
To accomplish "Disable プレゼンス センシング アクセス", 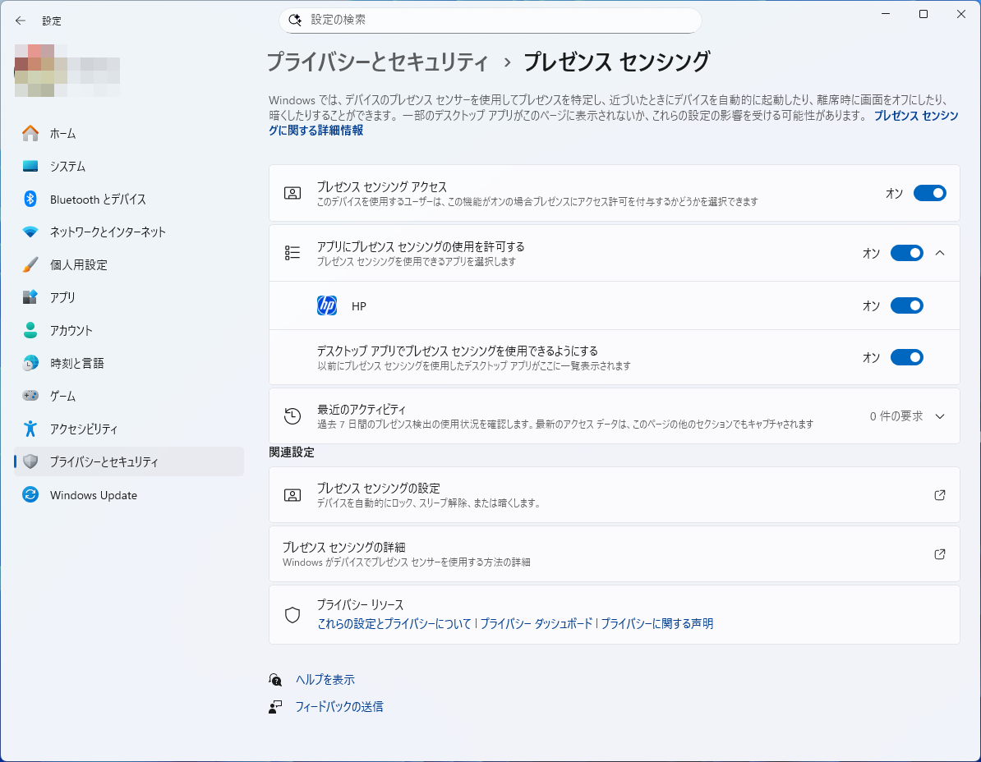I will click(929, 193).
